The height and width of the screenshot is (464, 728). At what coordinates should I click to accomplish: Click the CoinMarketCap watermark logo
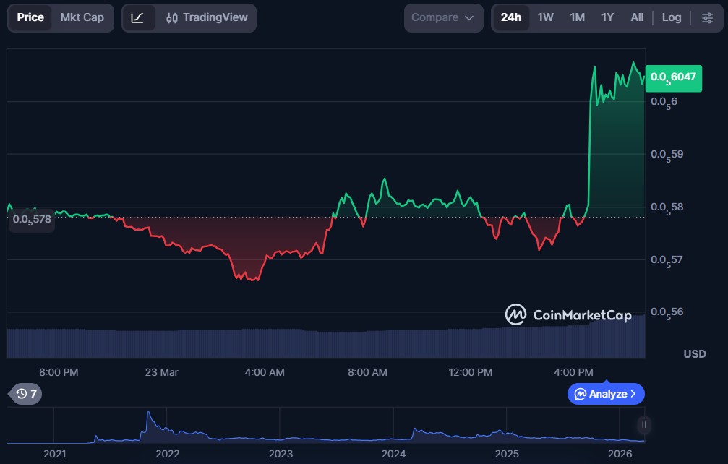tap(568, 314)
